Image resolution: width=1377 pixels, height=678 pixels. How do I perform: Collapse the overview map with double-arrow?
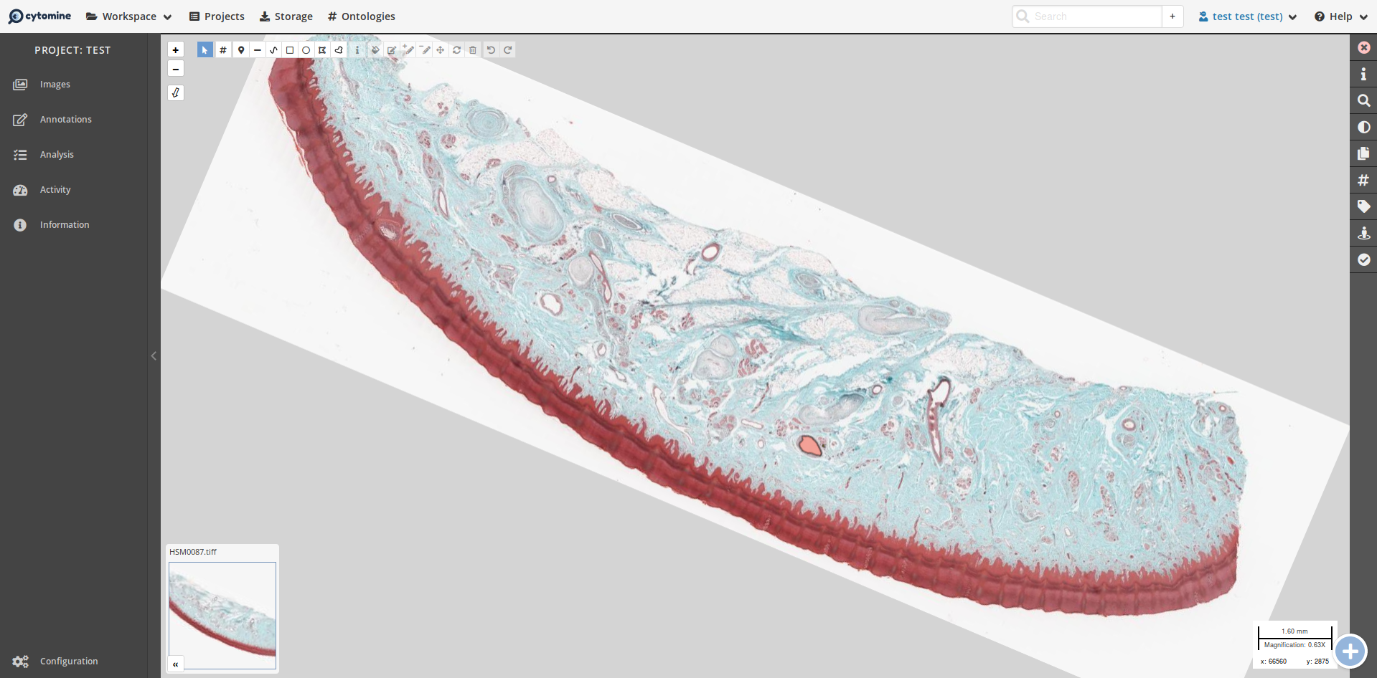pyautogui.click(x=176, y=664)
